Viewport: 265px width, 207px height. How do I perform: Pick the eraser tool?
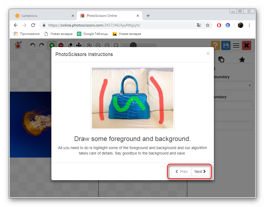[x=70, y=45]
